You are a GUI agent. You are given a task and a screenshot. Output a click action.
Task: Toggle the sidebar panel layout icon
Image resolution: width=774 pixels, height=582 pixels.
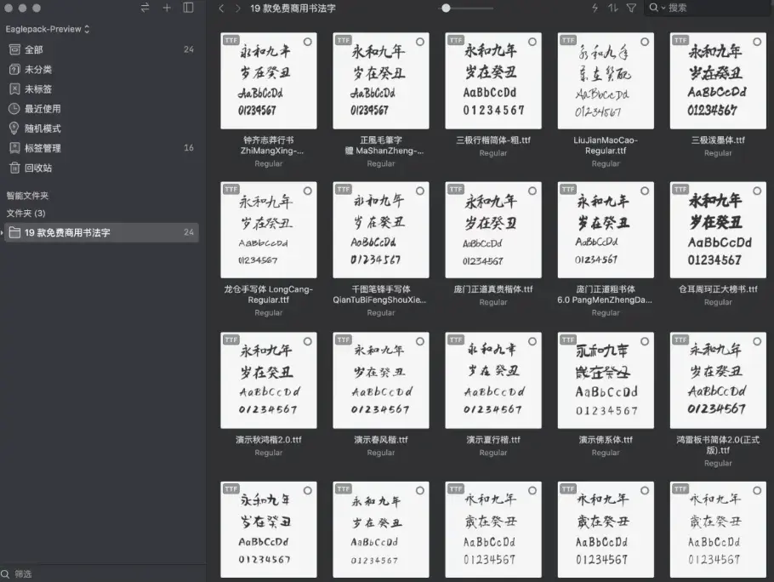tap(188, 8)
